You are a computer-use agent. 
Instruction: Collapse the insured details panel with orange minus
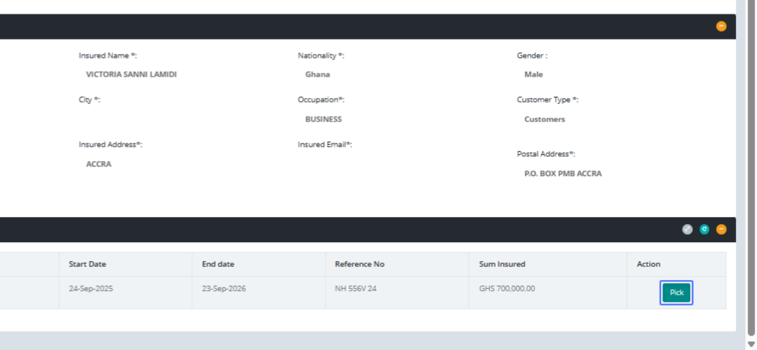721,26
